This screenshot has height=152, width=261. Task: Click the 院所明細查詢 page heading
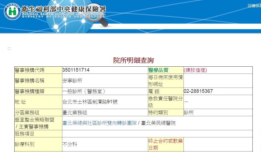(134, 60)
